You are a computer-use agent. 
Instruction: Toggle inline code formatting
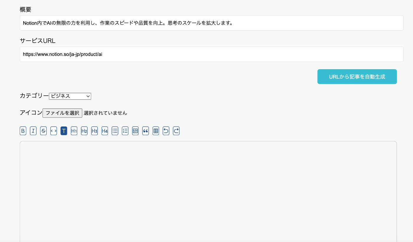point(54,131)
